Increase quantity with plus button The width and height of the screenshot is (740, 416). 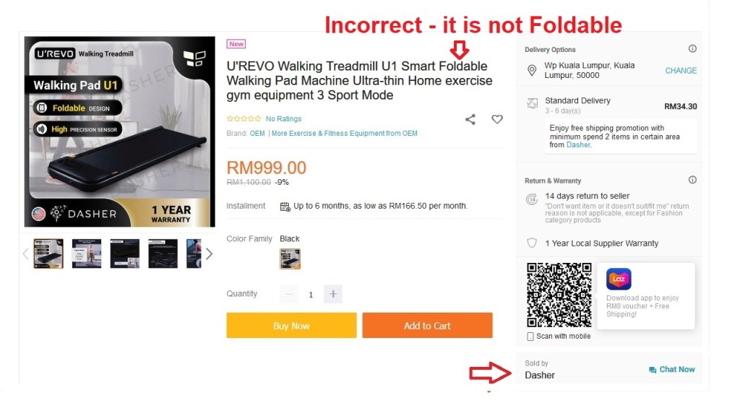[332, 294]
